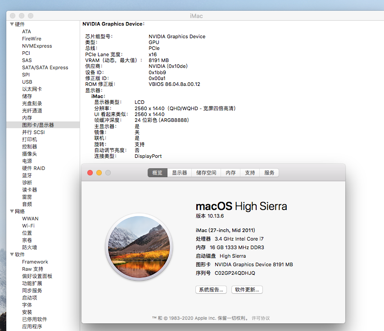This screenshot has width=384, height=331.
Task: Select 字体 in the sidebar
Action: (27, 305)
